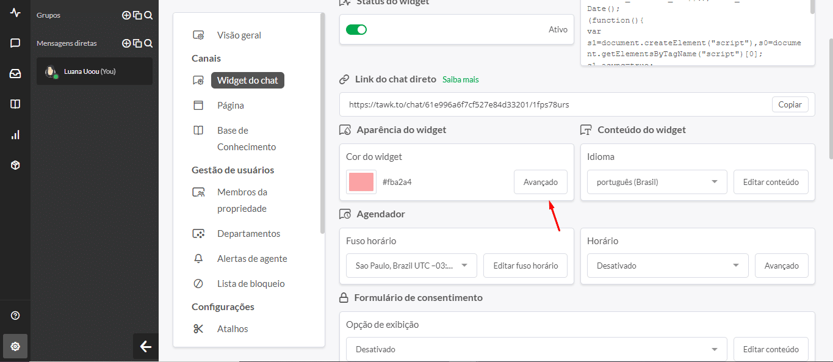The width and height of the screenshot is (833, 362).
Task: Open Departamentos in settings menu
Action: click(x=248, y=234)
